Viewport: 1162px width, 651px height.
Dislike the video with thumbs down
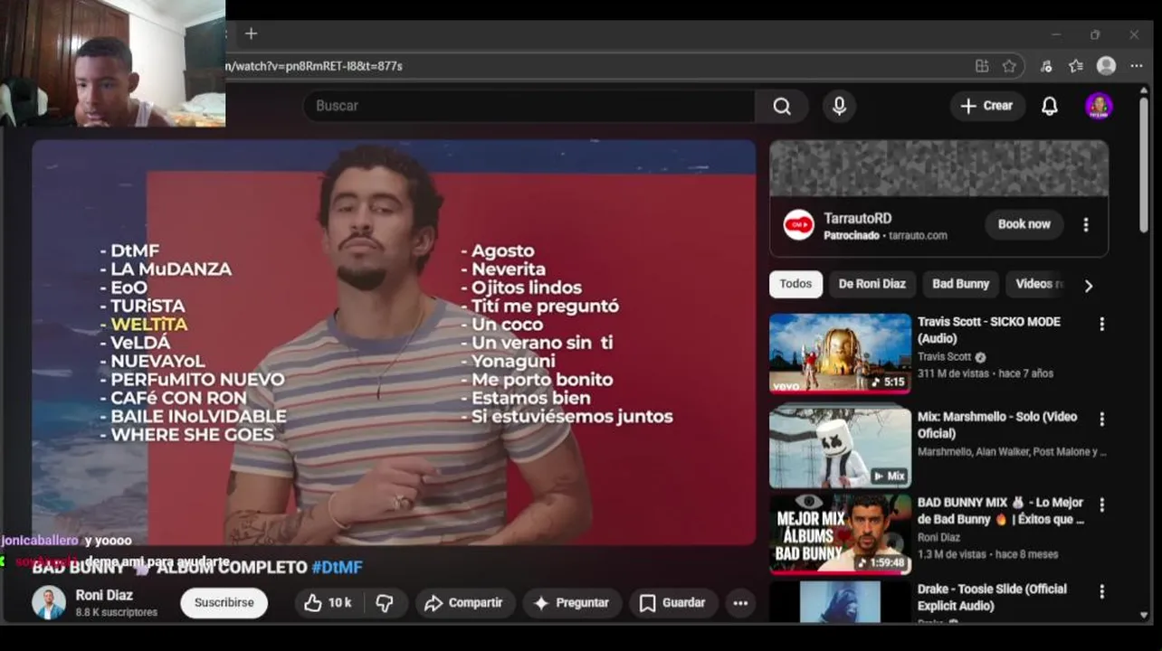[x=385, y=603]
